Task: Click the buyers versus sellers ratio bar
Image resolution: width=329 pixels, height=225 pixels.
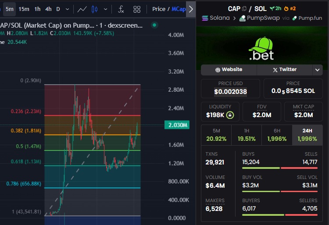Action: pyautogui.click(x=280, y=215)
